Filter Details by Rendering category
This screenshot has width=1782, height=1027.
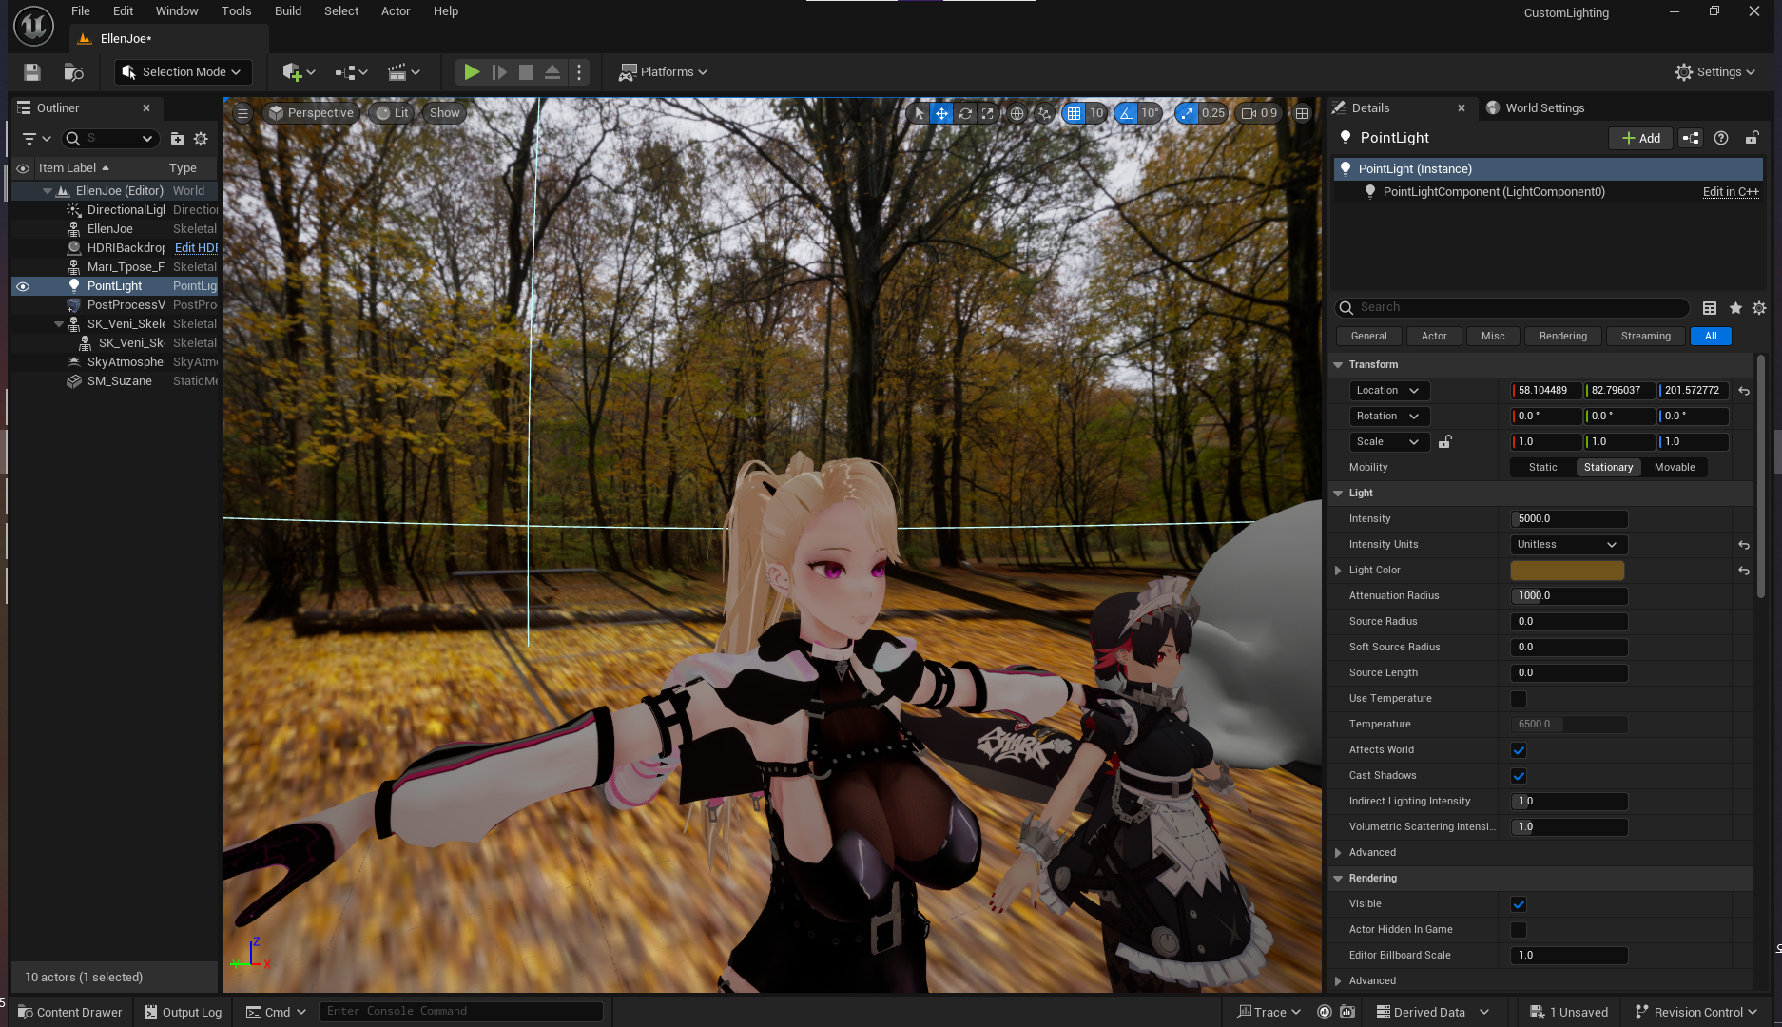(1562, 337)
